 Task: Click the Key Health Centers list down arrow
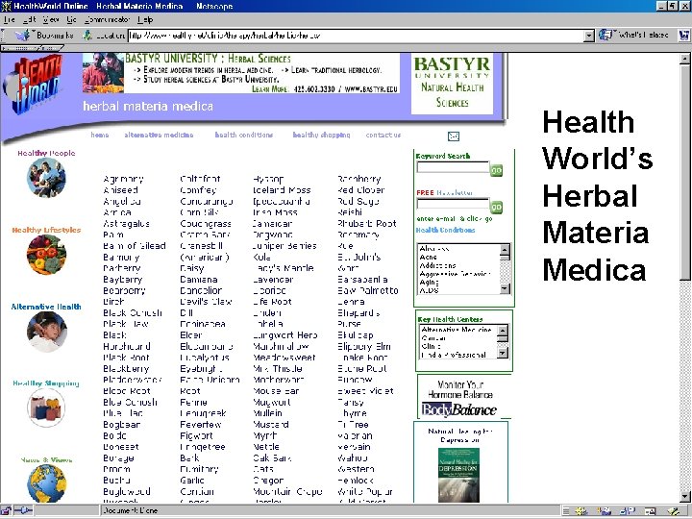503,353
